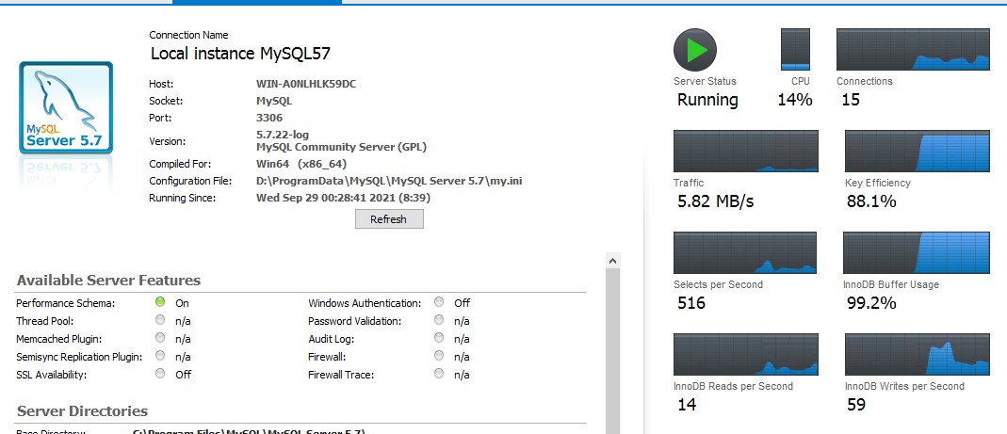Open the Connections graph
This screenshot has width=1007, height=434.
[913, 49]
